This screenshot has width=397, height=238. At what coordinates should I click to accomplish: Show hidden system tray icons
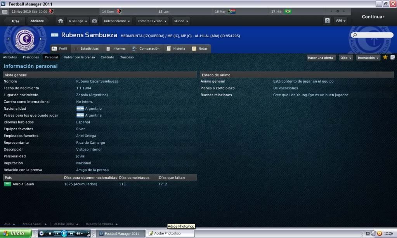(x=373, y=233)
